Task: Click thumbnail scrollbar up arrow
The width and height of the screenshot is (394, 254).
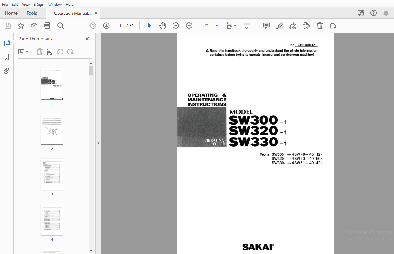Action: click(x=91, y=63)
